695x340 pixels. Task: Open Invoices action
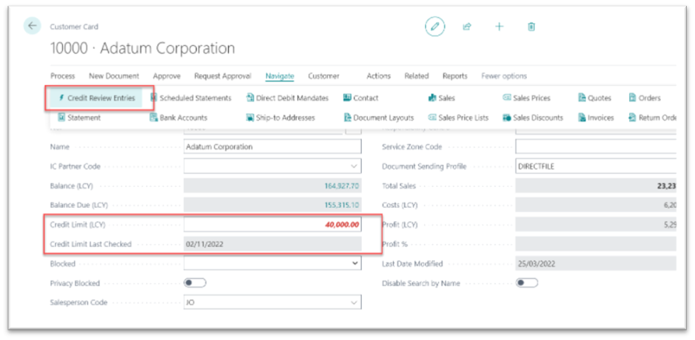(596, 118)
